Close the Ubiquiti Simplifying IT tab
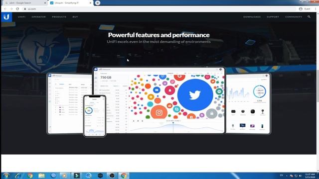 [x=90, y=3]
